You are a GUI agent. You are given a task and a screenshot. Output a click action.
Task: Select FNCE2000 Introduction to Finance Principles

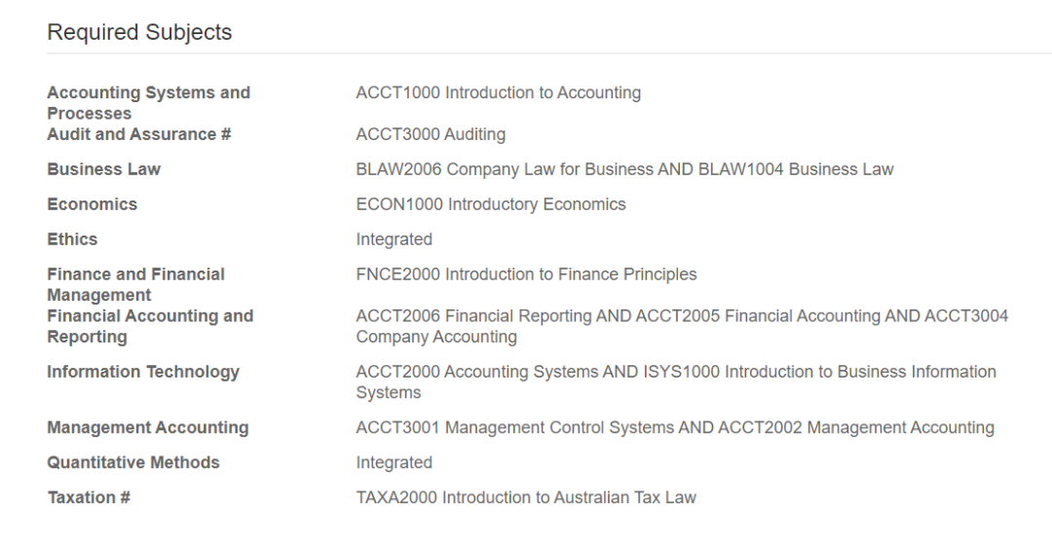pyautogui.click(x=526, y=274)
